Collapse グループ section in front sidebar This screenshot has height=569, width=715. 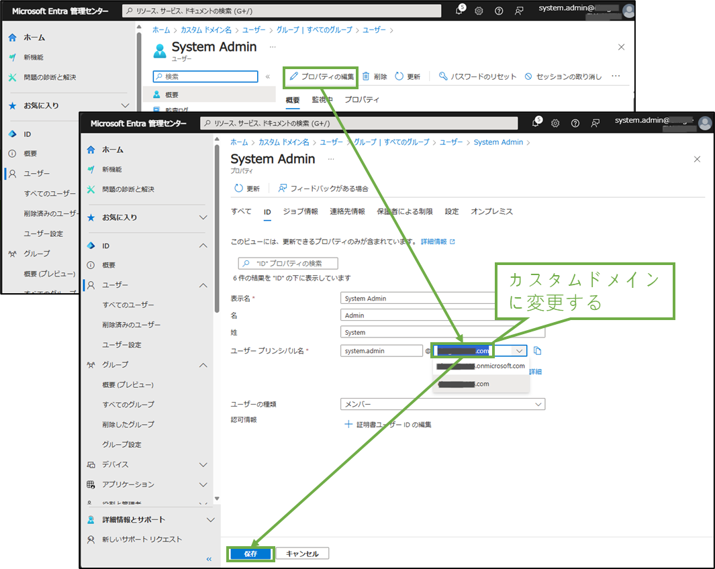click(203, 365)
